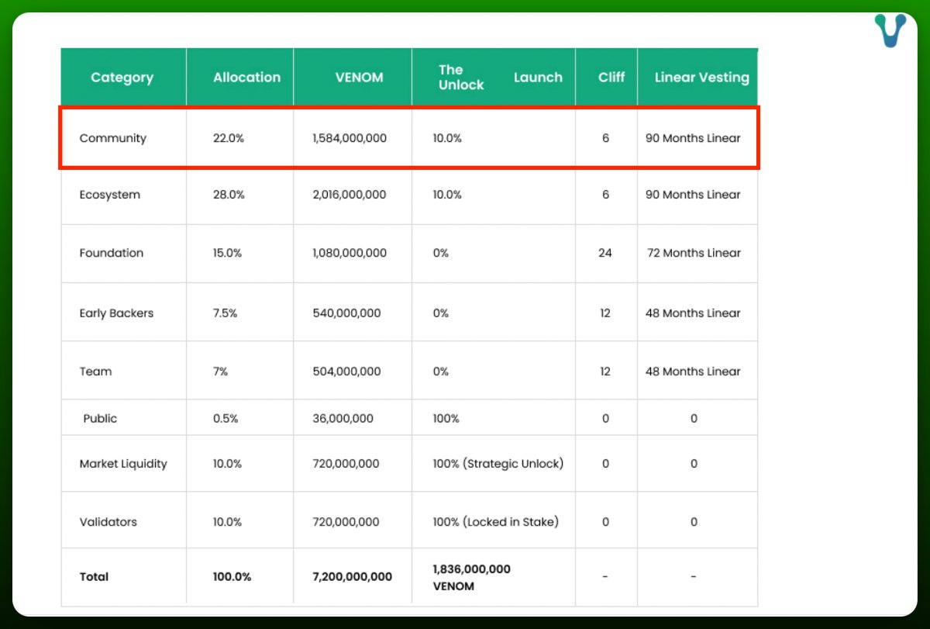Click Early Backers' 48 Months Linear
The image size is (930, 629).
tap(693, 313)
